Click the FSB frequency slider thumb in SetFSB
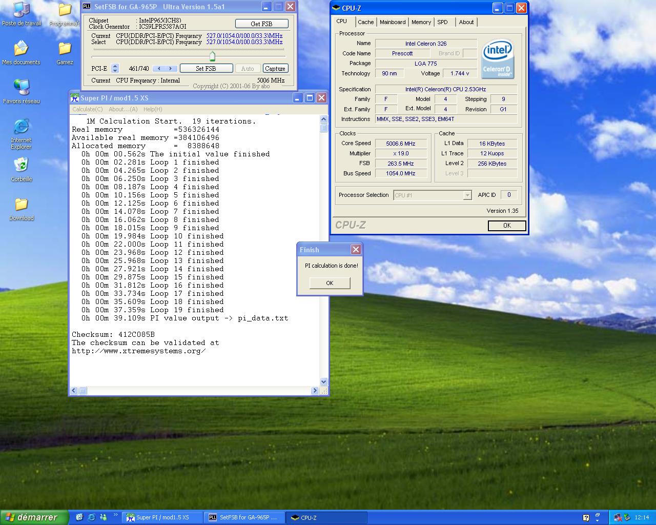The width and height of the screenshot is (656, 525). pos(212,56)
